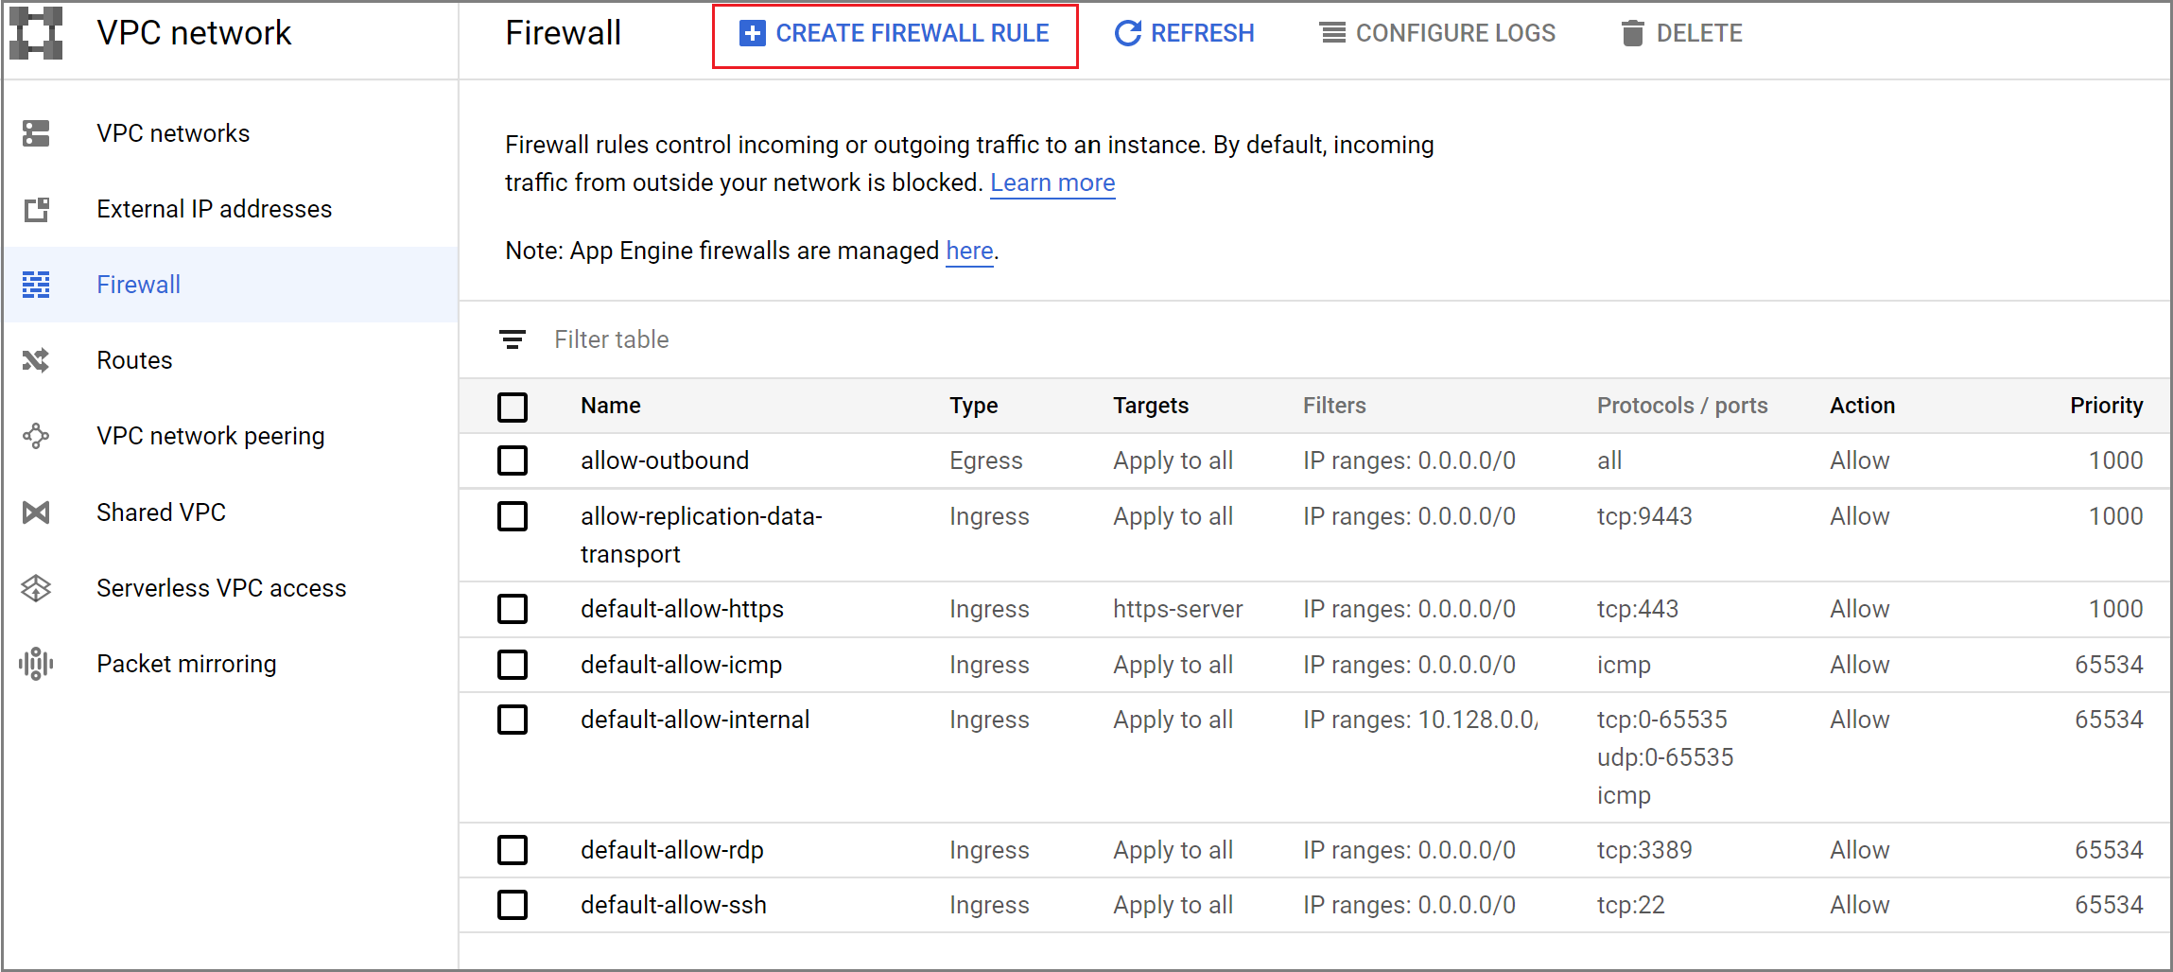Open the Learn more link
Screen dimensions: 2173x972
click(x=1052, y=182)
